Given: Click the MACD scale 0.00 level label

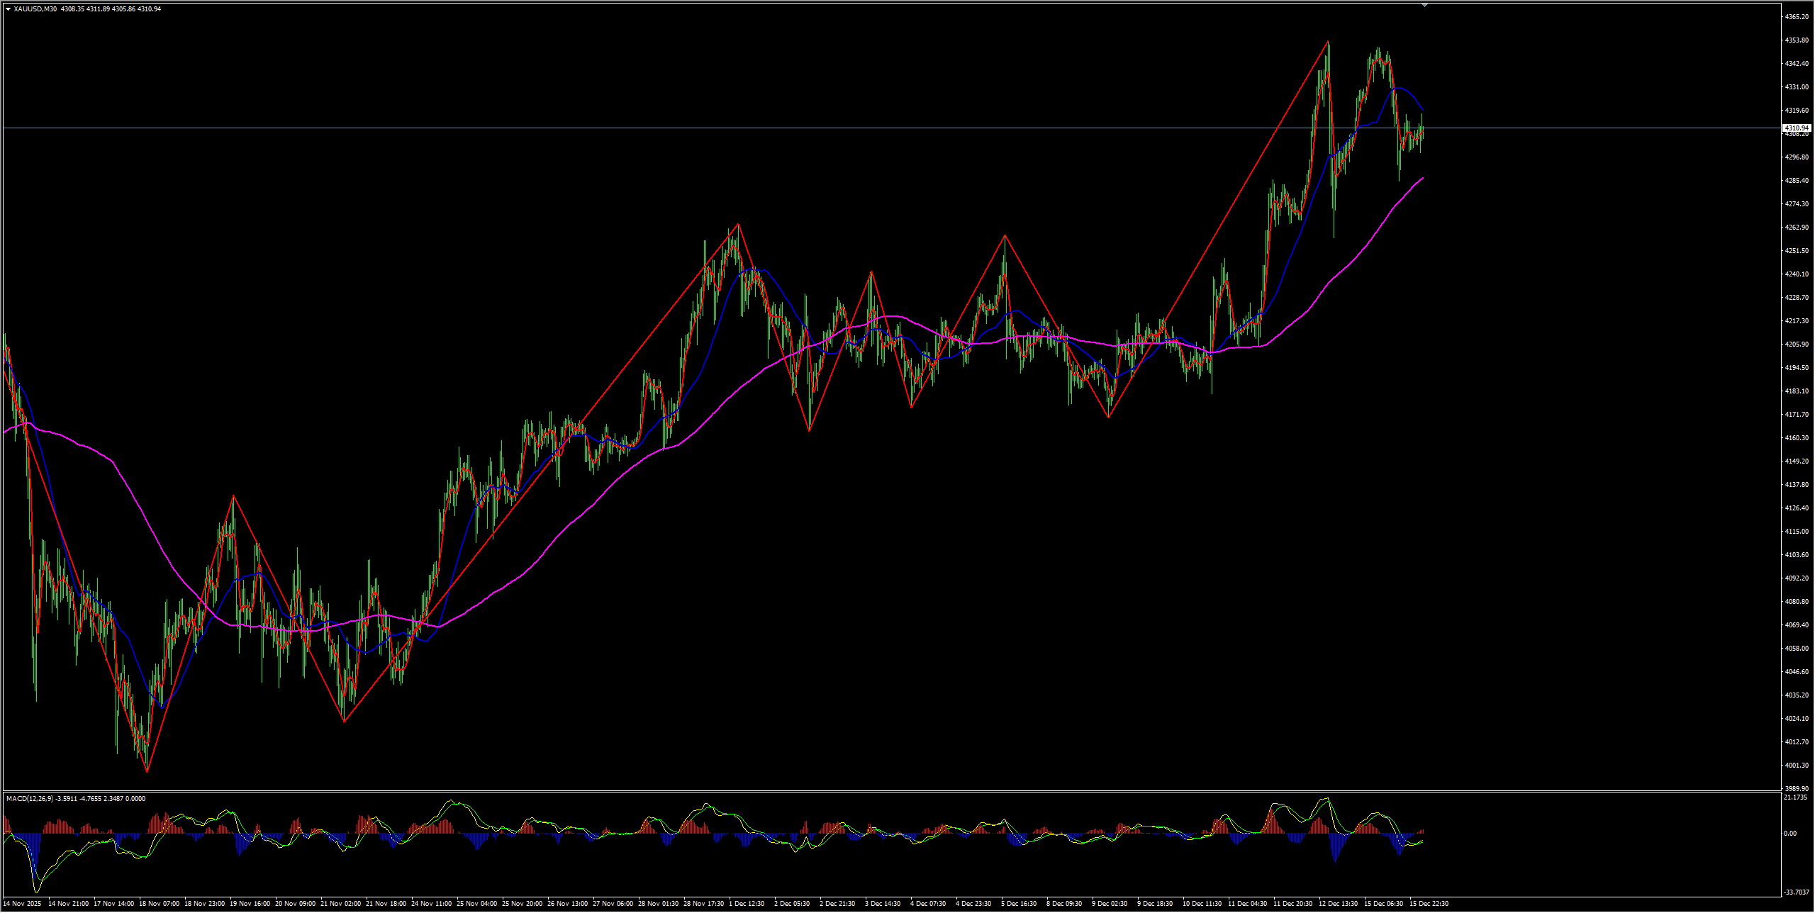Looking at the screenshot, I should click(1790, 833).
